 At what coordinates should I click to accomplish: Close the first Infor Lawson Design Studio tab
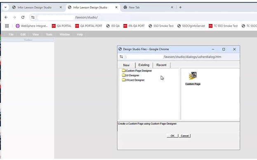(x=61, y=7)
